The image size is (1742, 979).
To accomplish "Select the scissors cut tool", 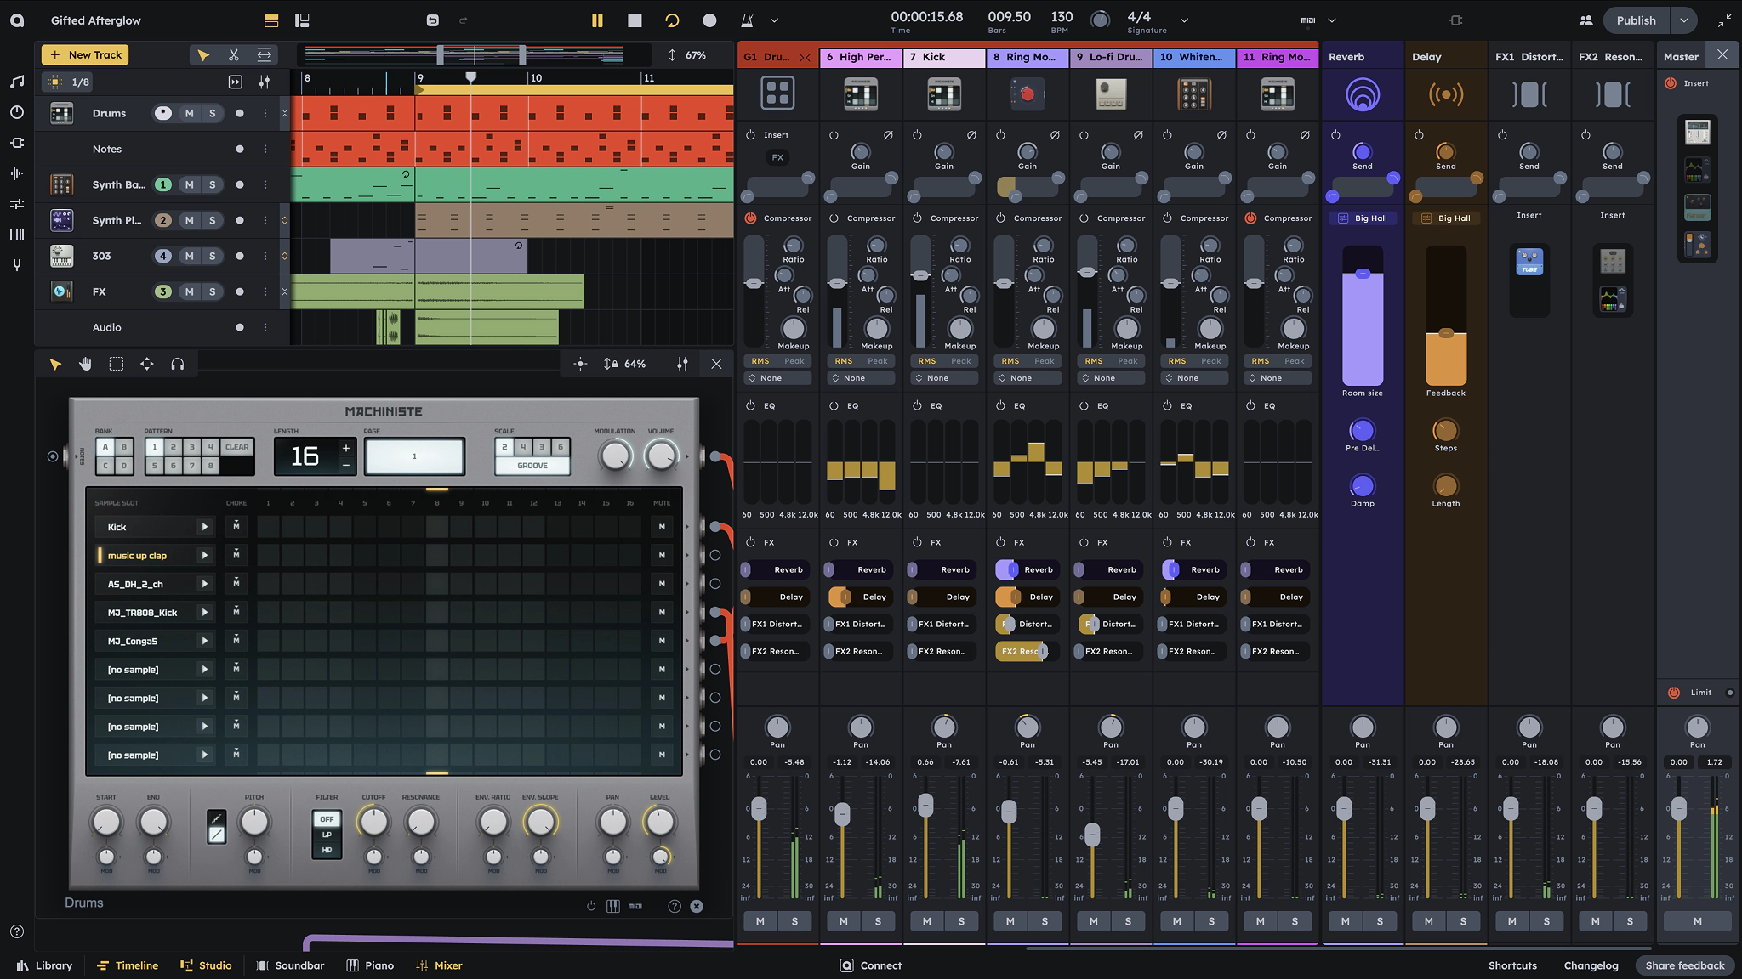I will pos(234,55).
